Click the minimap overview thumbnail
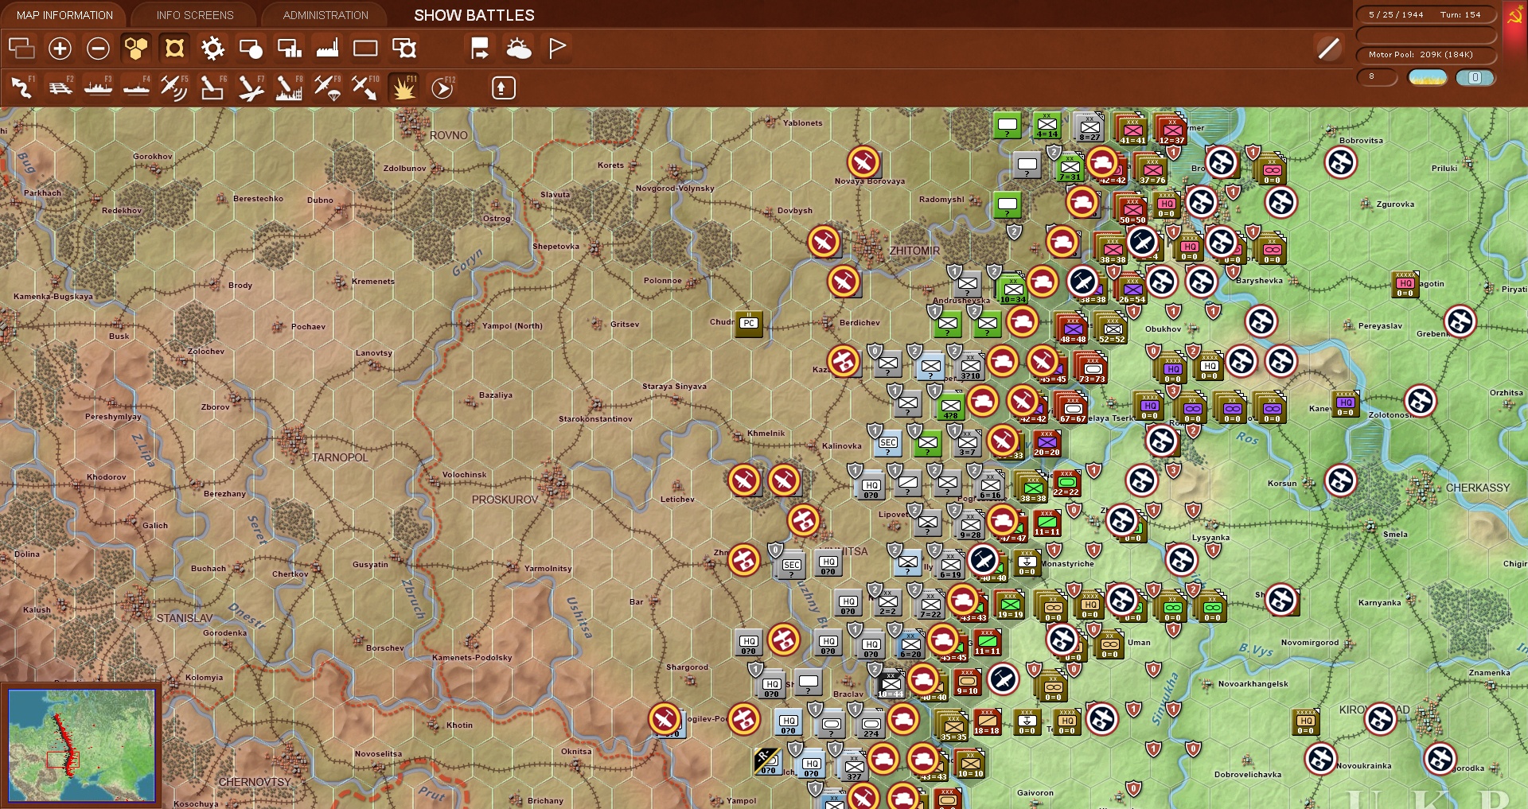1528x809 pixels. click(81, 745)
